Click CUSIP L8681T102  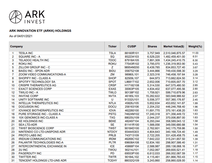coord(132,82)
